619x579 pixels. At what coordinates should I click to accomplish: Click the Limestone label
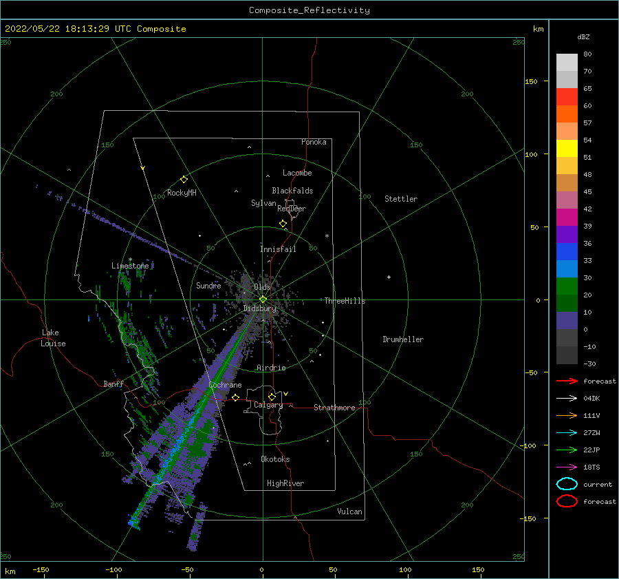click(130, 266)
